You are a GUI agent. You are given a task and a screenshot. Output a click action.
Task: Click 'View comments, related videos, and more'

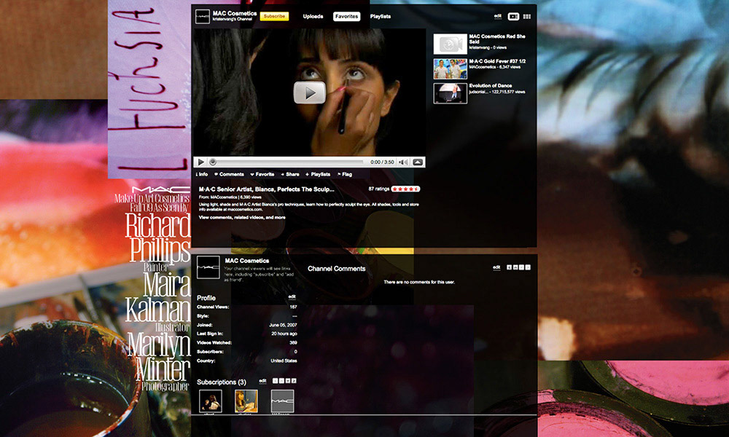pyautogui.click(x=242, y=217)
